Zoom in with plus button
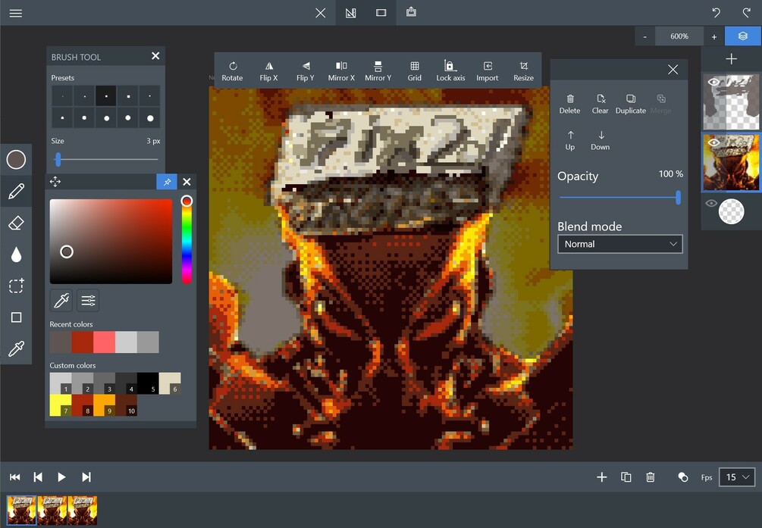This screenshot has width=762, height=528. [x=714, y=36]
